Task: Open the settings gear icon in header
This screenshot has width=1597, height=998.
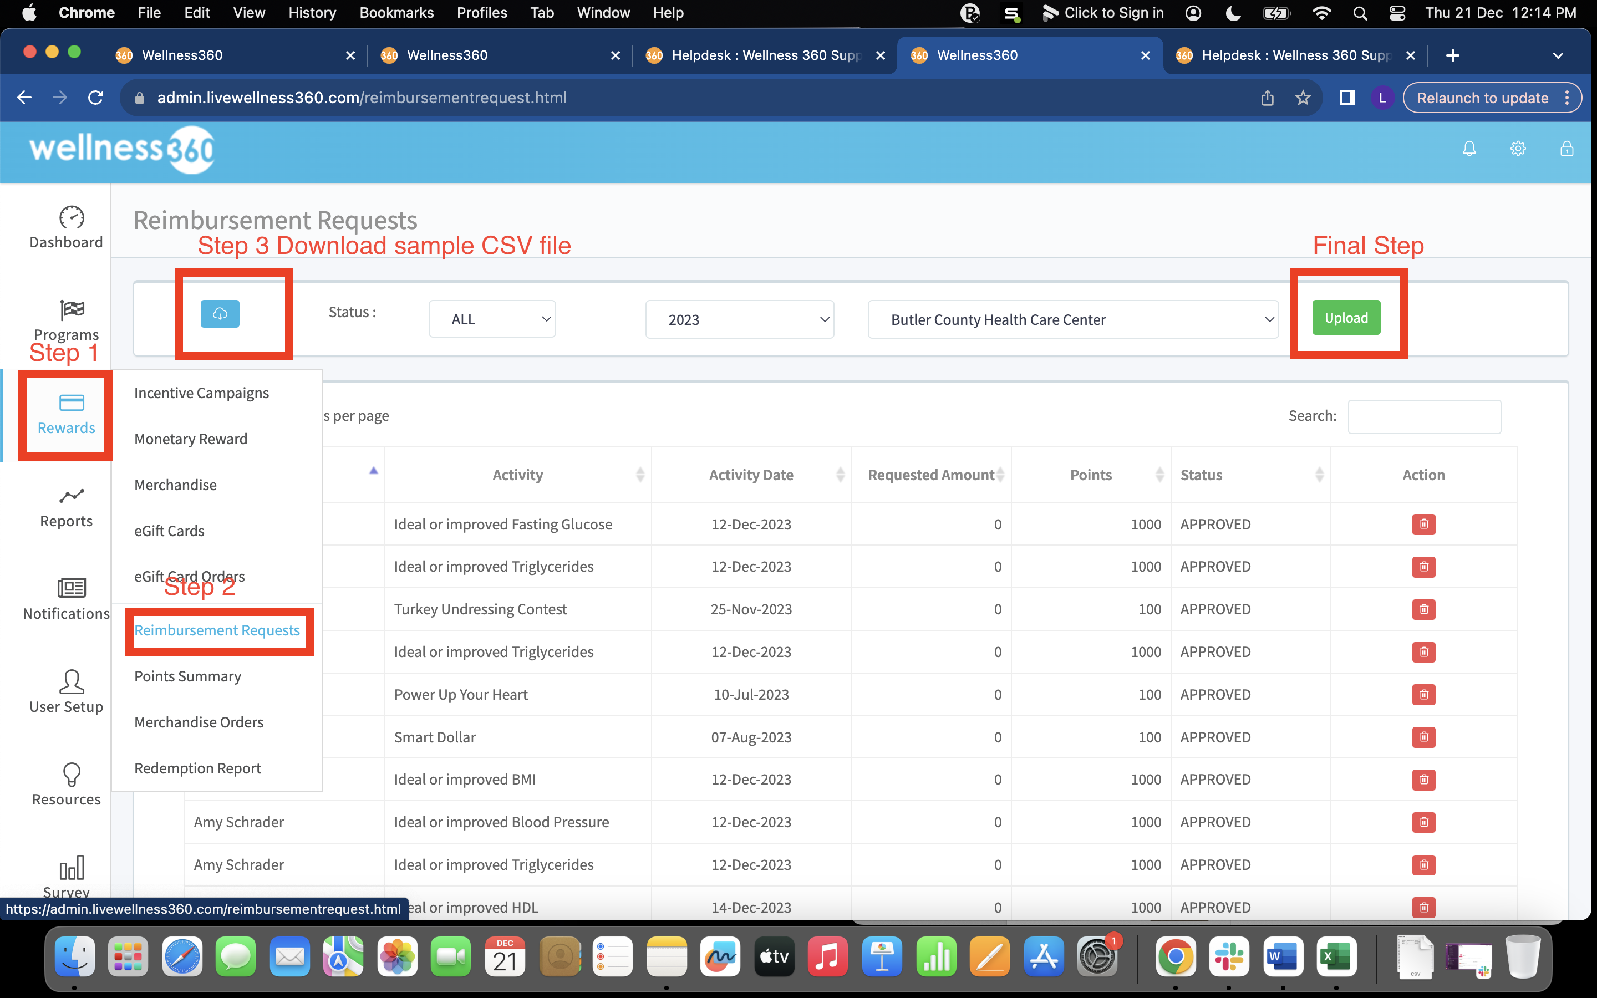Action: pyautogui.click(x=1518, y=149)
